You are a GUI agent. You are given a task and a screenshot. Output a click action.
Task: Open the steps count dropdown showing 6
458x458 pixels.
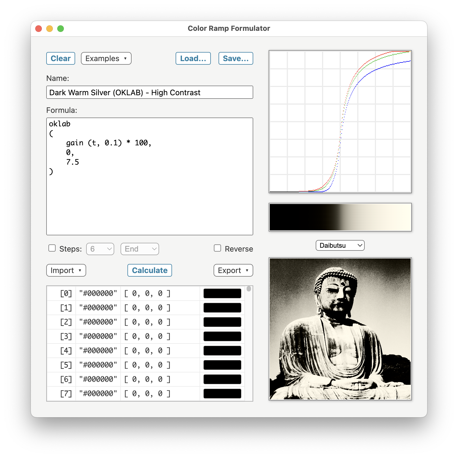[100, 249]
